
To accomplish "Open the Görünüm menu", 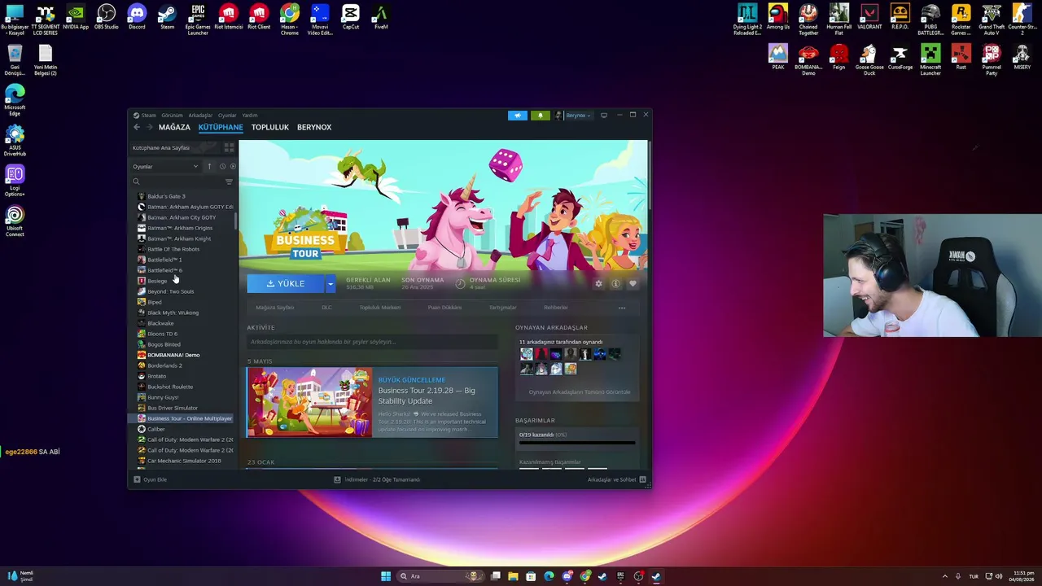I will click(x=172, y=116).
